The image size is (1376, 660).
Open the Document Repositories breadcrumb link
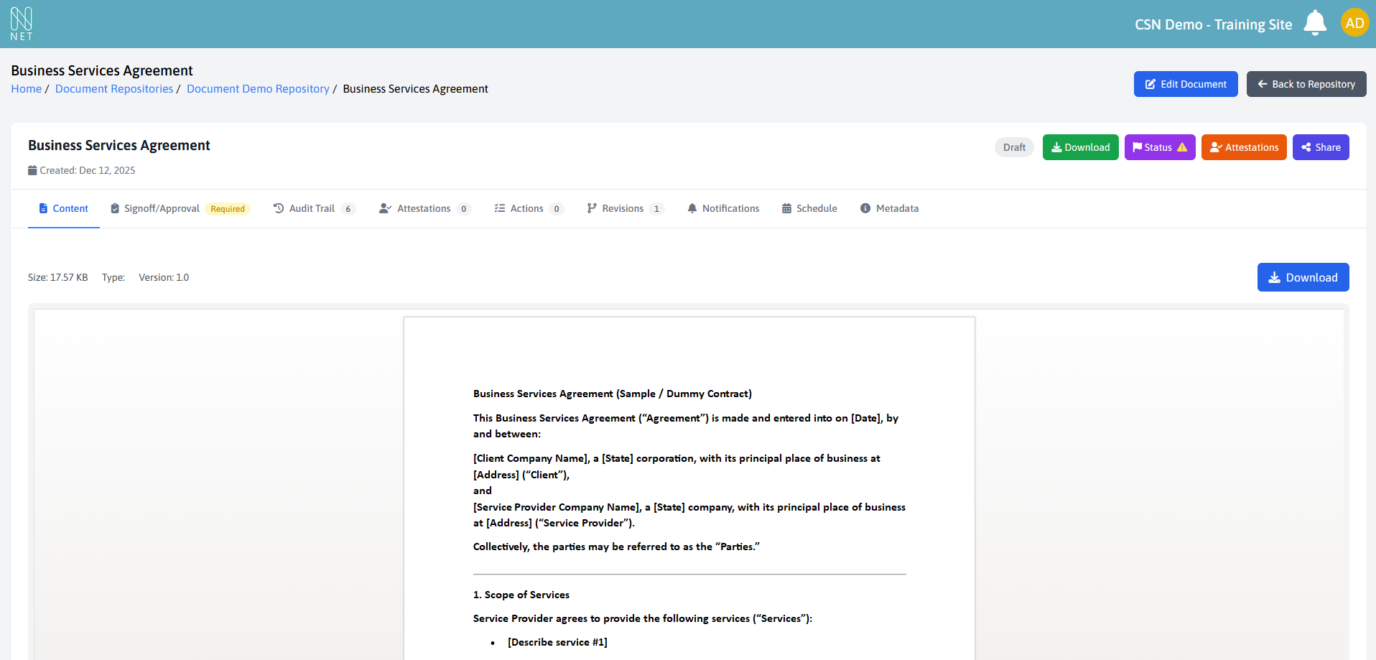(x=113, y=88)
